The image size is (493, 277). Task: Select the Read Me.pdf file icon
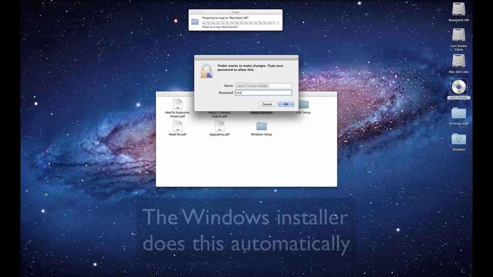(178, 126)
